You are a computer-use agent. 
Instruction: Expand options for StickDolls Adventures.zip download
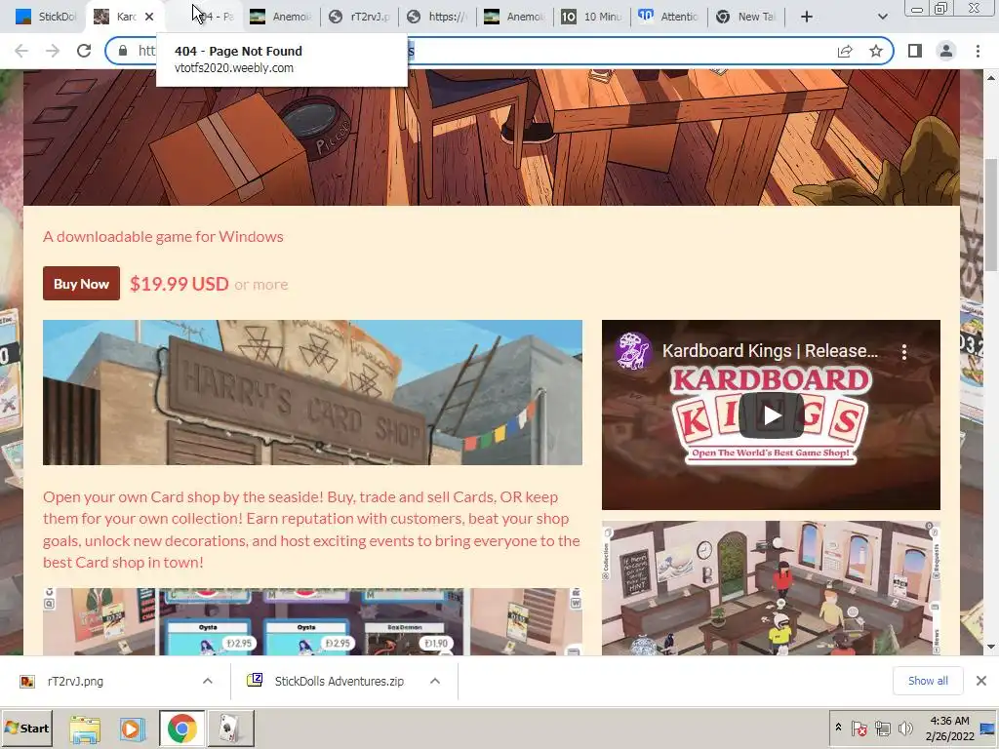point(435,681)
